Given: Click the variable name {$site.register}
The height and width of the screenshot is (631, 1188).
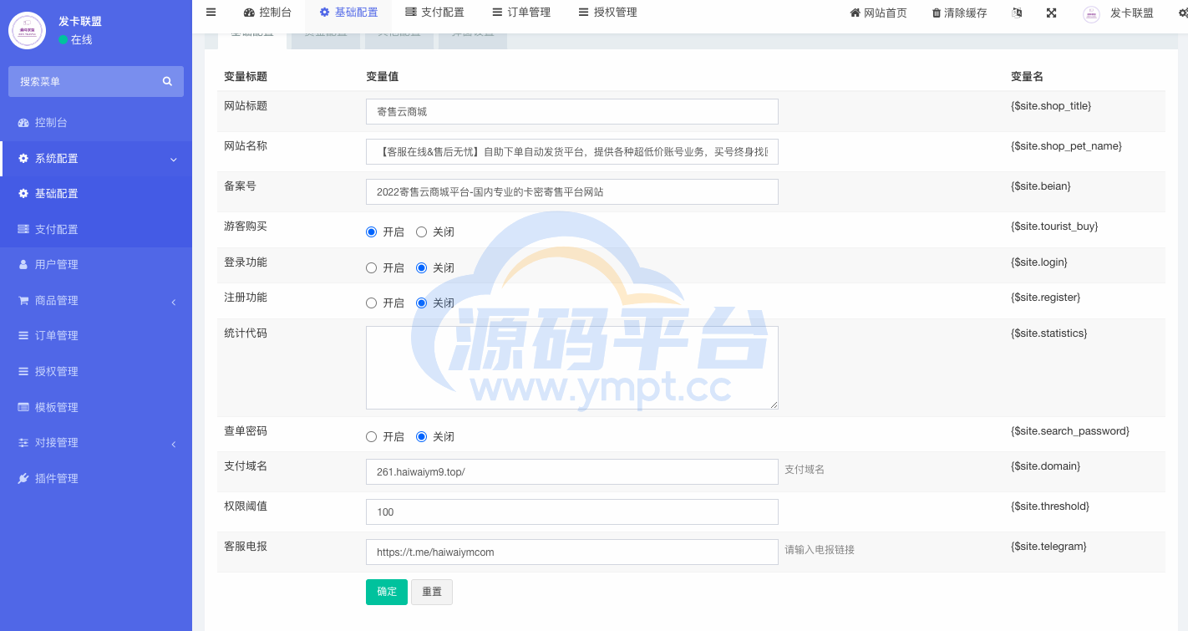Looking at the screenshot, I should pos(1046,298).
